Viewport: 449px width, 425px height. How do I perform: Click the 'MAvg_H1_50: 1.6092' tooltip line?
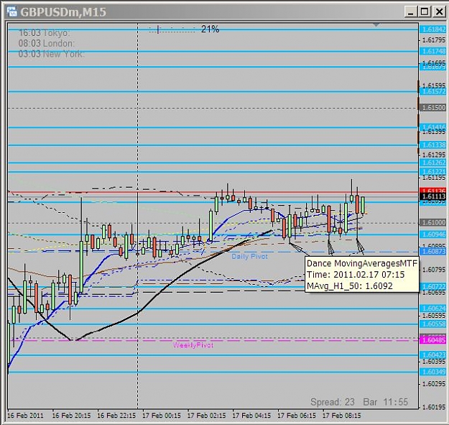pos(350,286)
